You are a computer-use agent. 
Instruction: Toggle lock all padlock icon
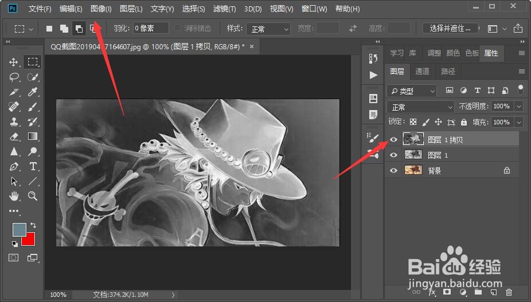(463, 122)
